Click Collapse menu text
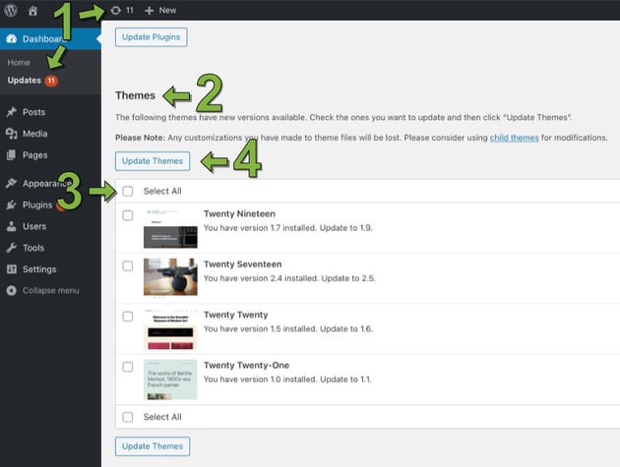The width and height of the screenshot is (620, 467). point(50,290)
